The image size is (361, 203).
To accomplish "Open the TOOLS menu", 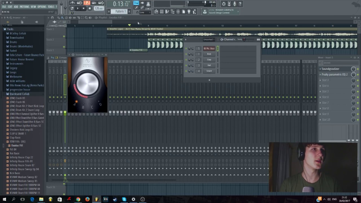I will 51,7.
